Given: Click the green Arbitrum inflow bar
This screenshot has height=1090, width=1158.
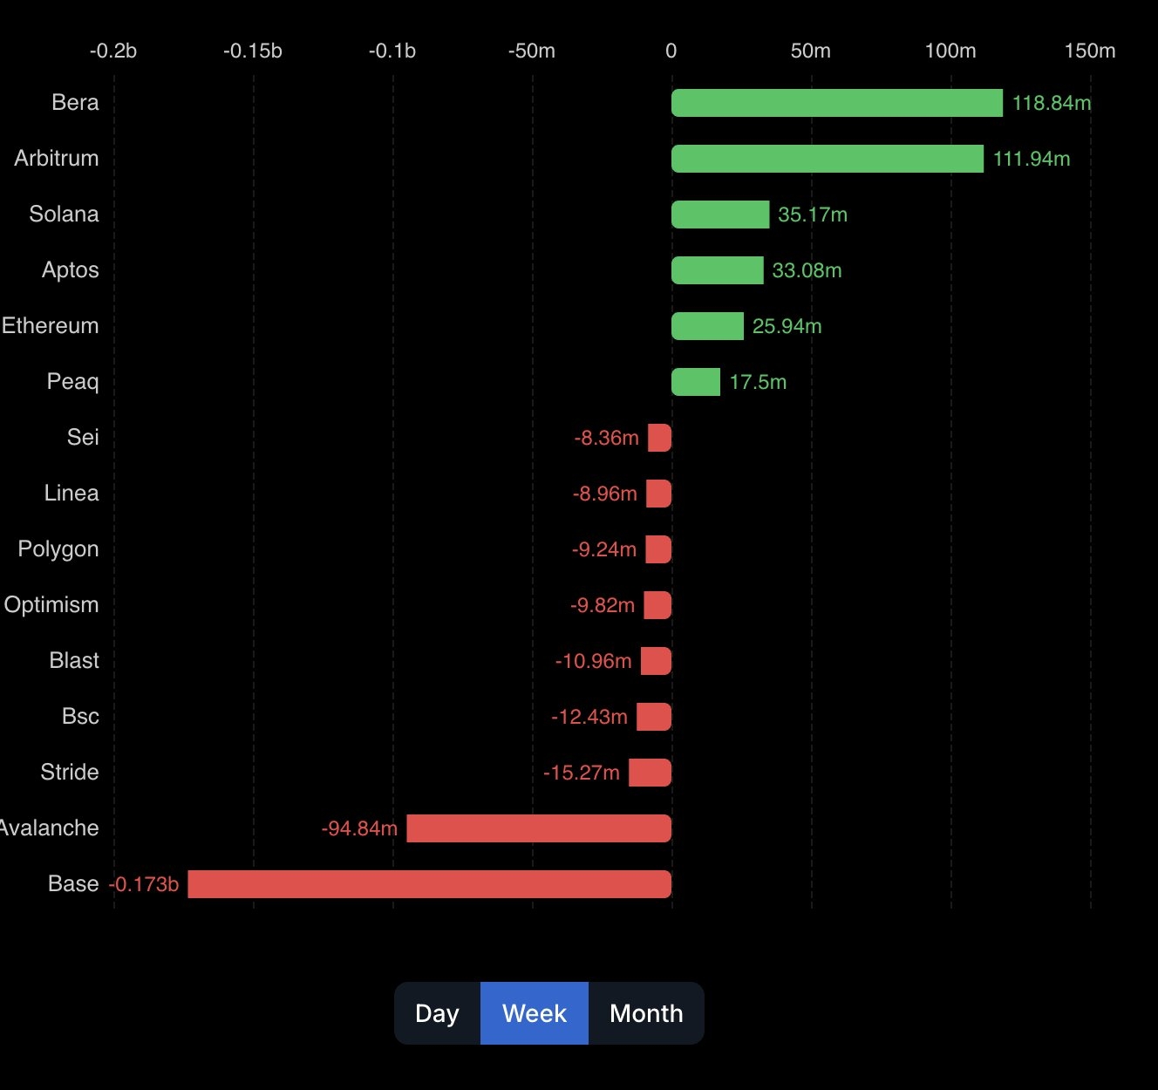Looking at the screenshot, I should pyautogui.click(x=827, y=159).
